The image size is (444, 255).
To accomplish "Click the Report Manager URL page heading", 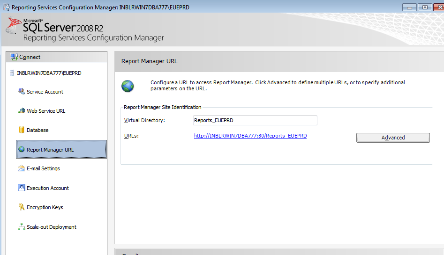I will (149, 61).
